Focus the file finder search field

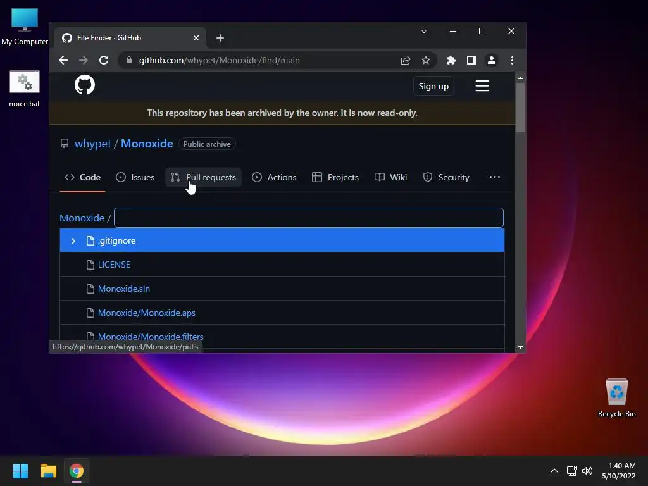(309, 218)
